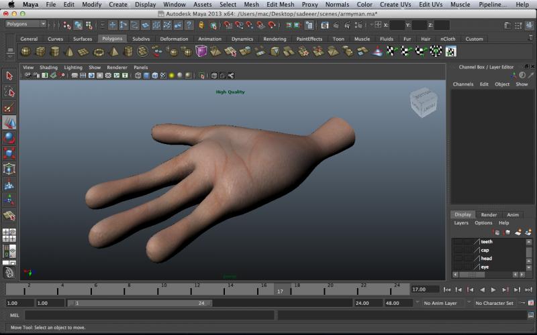Pick the Paint Selection brush tool
This screenshot has width=537, height=335.
coord(9,107)
